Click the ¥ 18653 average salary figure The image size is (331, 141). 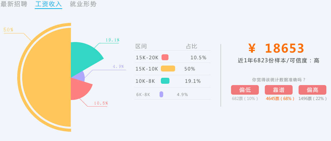[x=276, y=49]
